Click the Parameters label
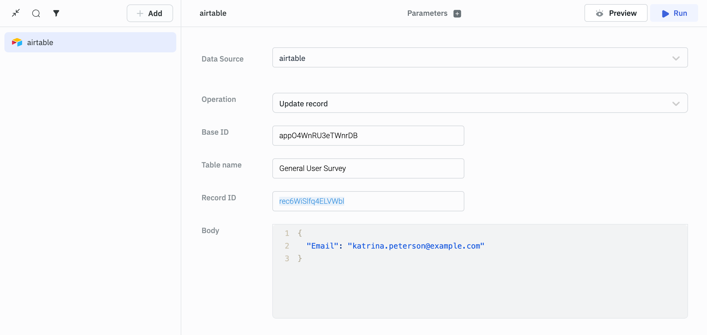 coord(427,13)
